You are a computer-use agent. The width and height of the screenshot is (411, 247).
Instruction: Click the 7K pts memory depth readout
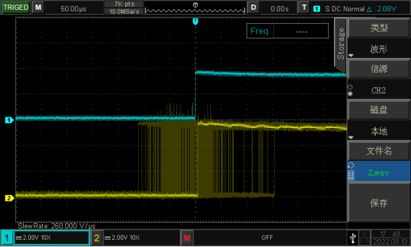[x=124, y=4]
